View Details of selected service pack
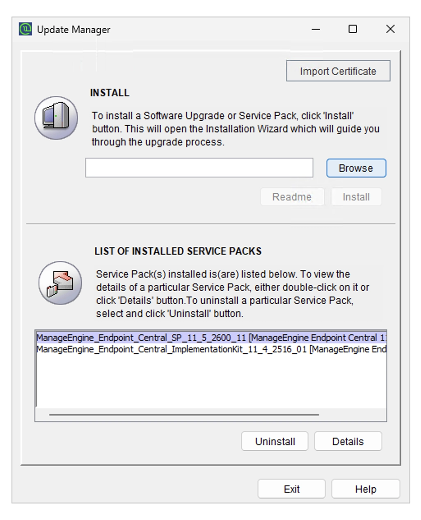This screenshot has width=421, height=520. click(348, 441)
